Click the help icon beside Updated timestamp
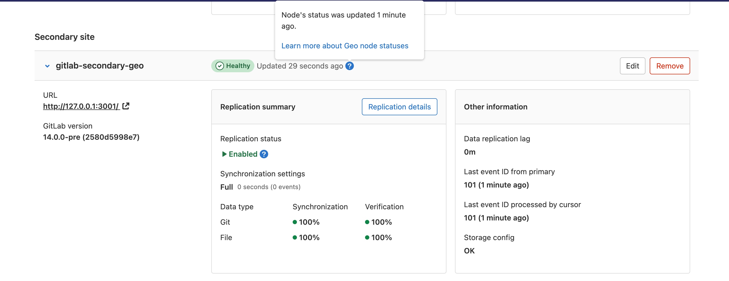Image resolution: width=729 pixels, height=281 pixels. [350, 66]
